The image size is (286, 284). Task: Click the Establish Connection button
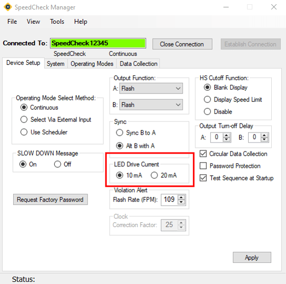[250, 44]
